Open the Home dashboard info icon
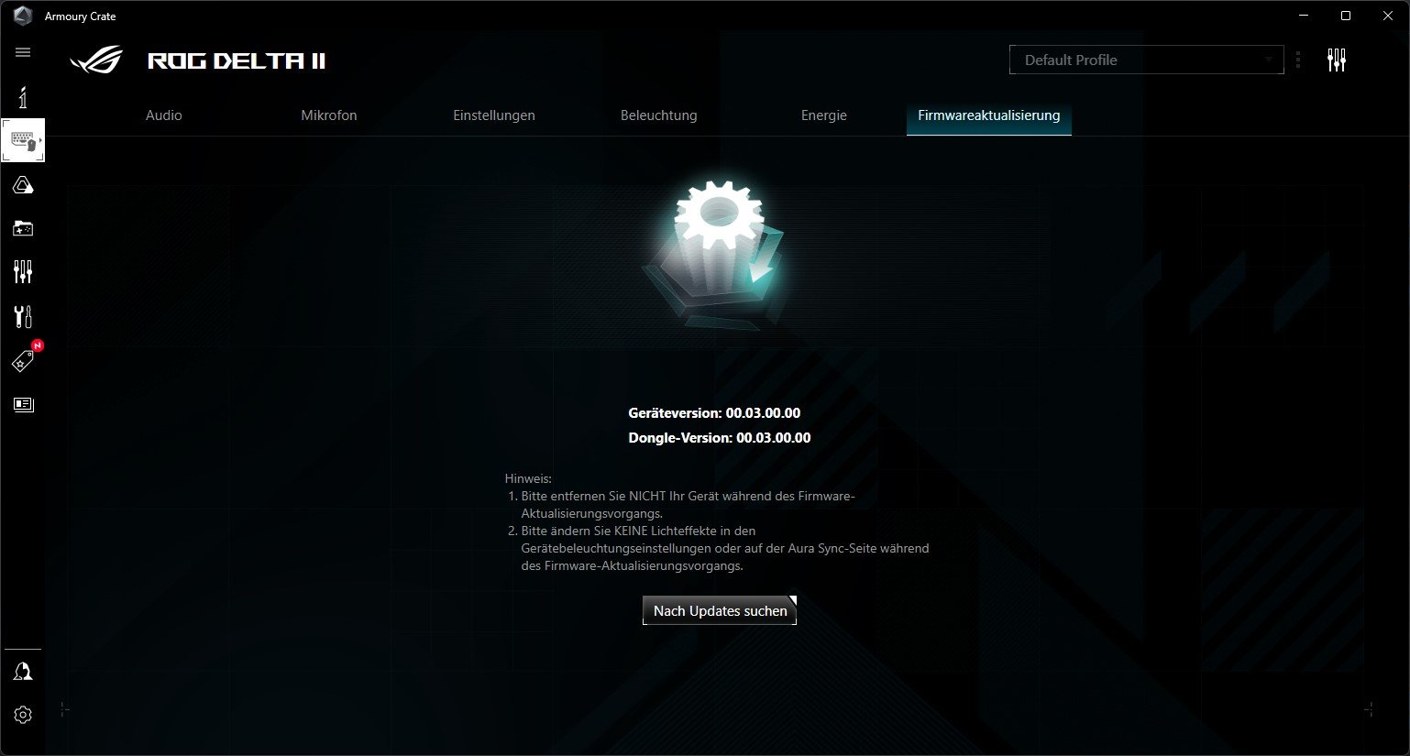Viewport: 1410px width, 756px height. [x=23, y=96]
